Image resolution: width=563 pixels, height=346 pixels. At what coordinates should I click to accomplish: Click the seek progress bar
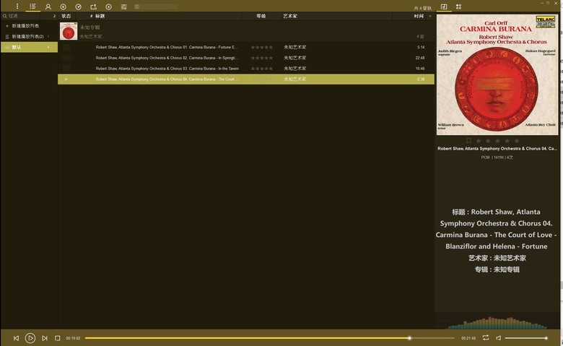pyautogui.click(x=270, y=338)
